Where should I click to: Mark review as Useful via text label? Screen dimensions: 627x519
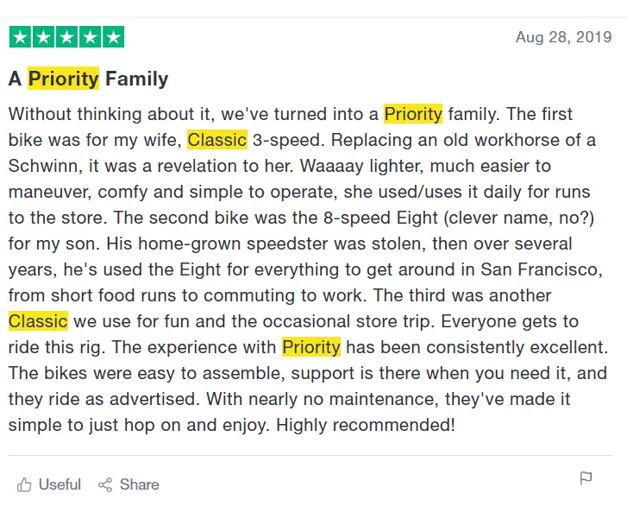(60, 484)
